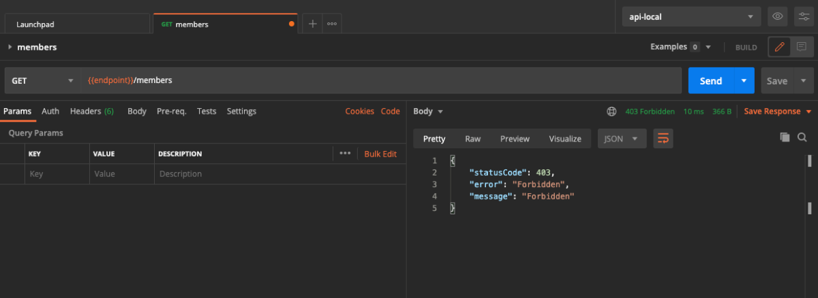
Task: Copy response body with copy icon
Action: click(x=785, y=137)
